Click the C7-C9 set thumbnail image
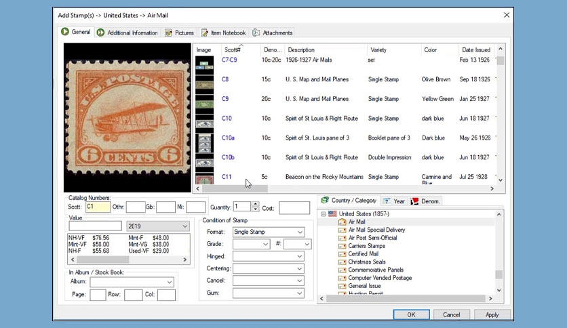Screen dimensions: 567x328 pos(204,65)
